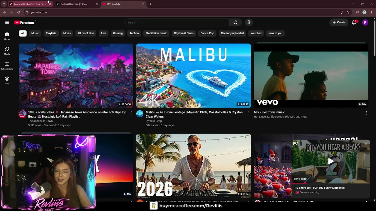Filter by the Mixes chip
Viewport: 376px width, 211px height.
pyautogui.click(x=67, y=33)
